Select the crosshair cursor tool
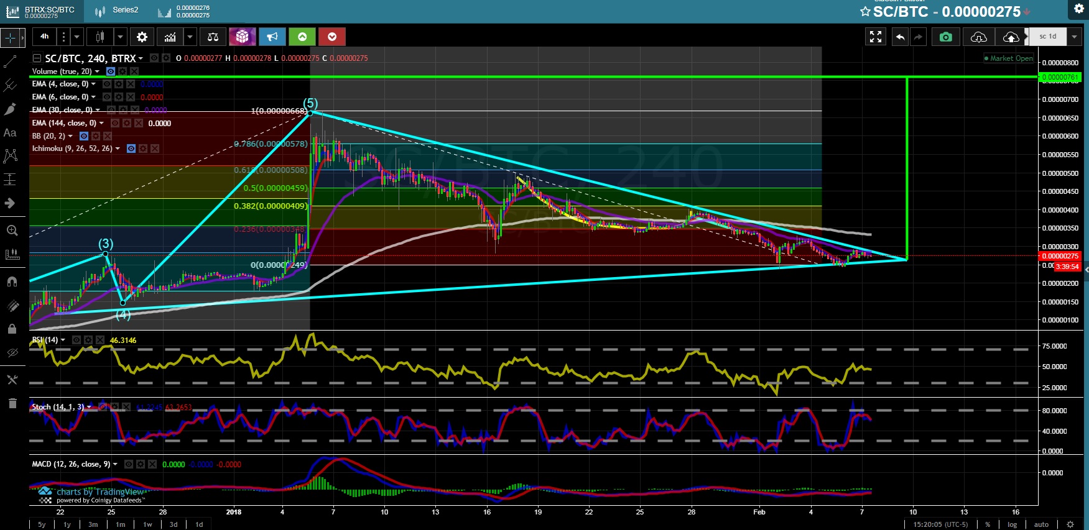Image resolution: width=1089 pixels, height=530 pixels. (x=10, y=38)
